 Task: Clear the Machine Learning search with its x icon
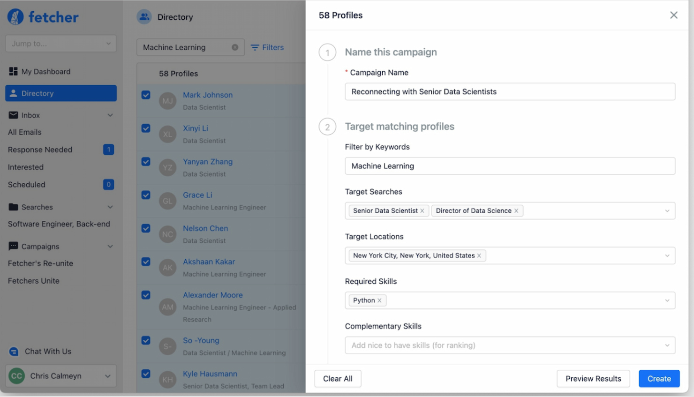234,47
